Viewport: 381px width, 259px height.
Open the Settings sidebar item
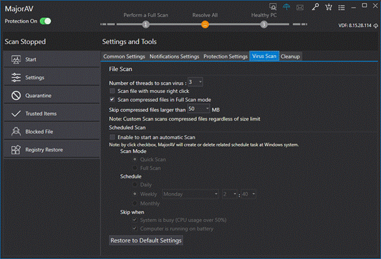coord(52,77)
